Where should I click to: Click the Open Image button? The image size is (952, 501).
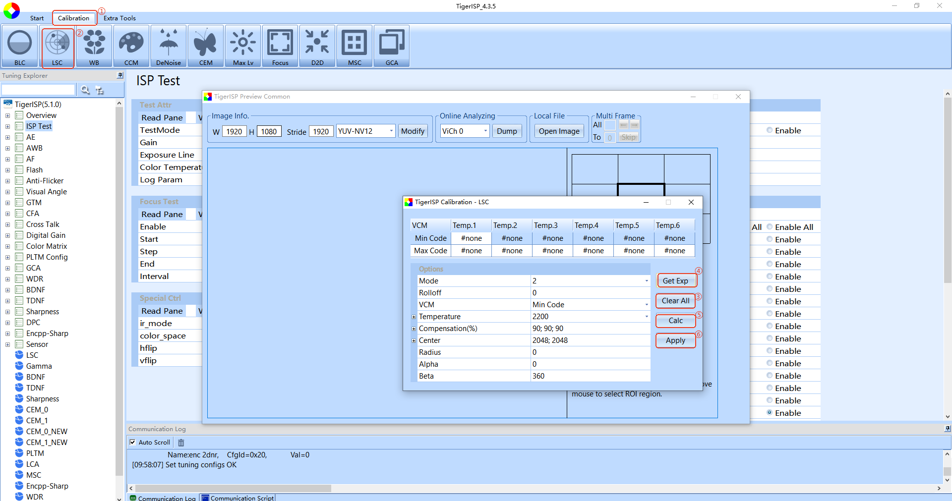559,131
